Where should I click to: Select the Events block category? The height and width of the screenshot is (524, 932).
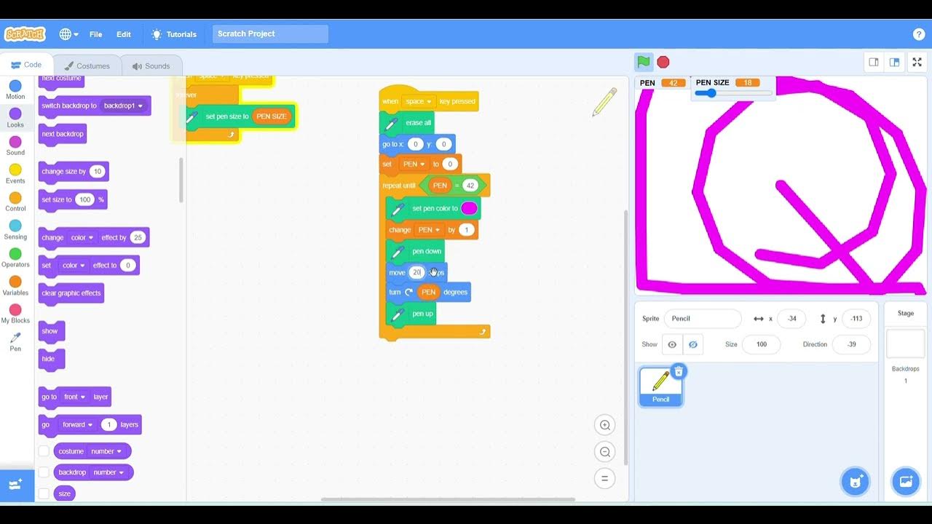[x=15, y=174]
